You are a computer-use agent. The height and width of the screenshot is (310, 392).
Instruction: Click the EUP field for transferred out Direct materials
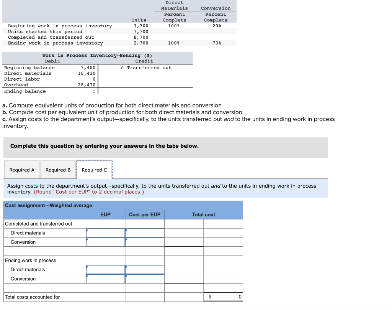105,232
